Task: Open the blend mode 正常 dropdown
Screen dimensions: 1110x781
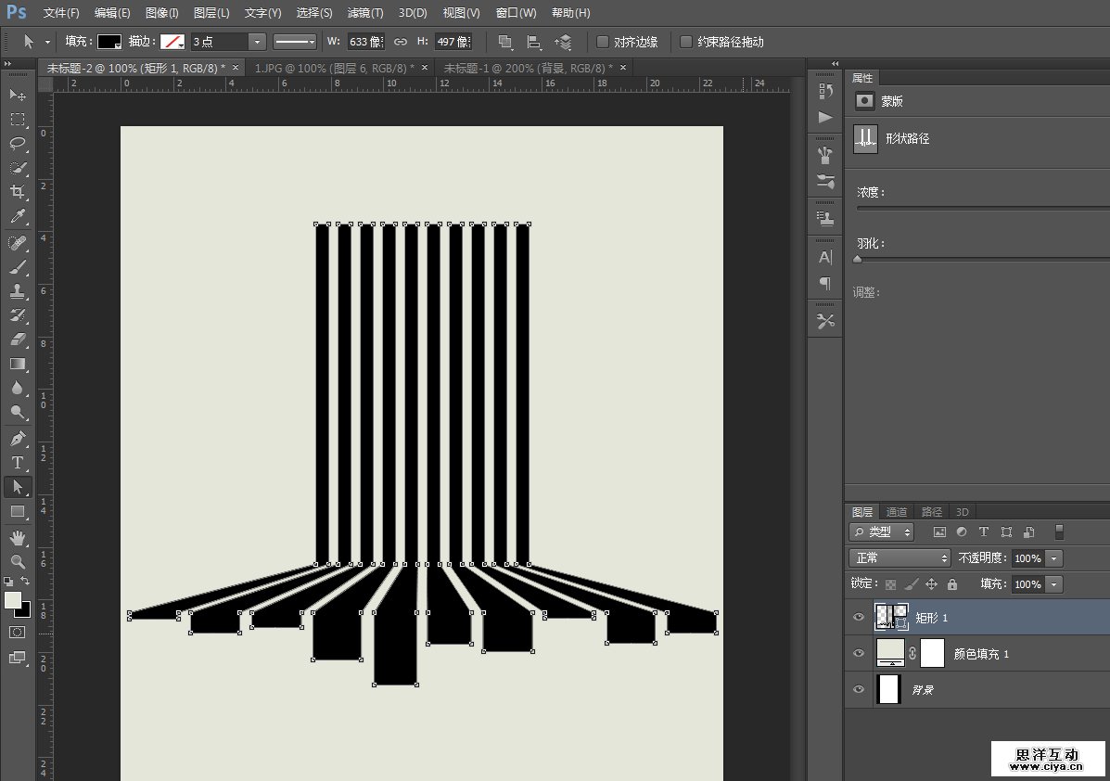Action: (x=899, y=558)
